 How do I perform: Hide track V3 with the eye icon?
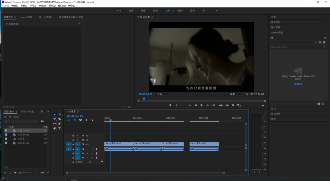87,136
